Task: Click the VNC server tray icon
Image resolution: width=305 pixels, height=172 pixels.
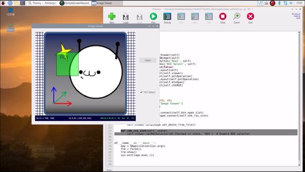Action: (260, 3)
